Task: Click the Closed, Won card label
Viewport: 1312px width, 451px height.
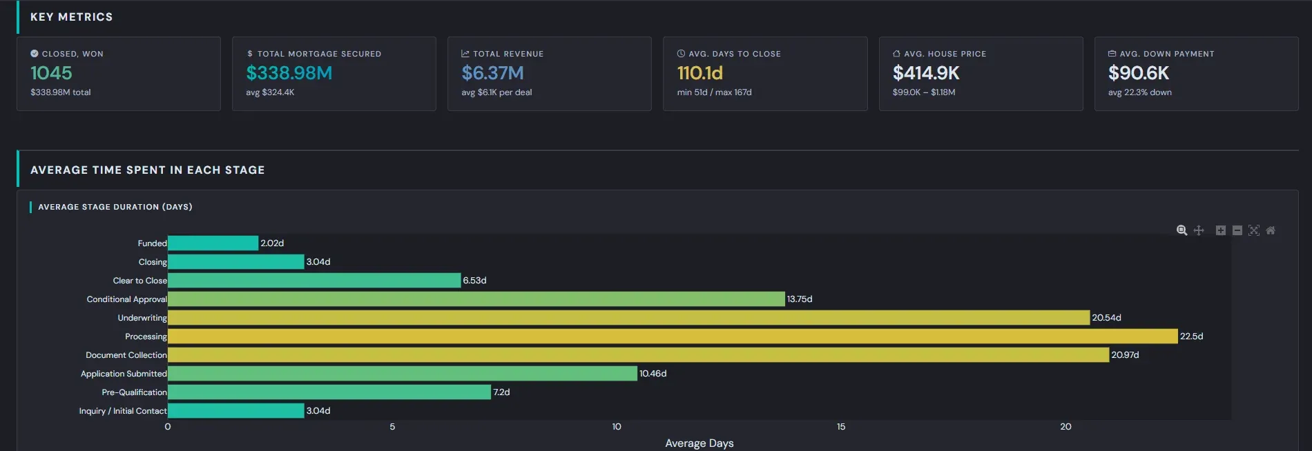Action: click(73, 54)
